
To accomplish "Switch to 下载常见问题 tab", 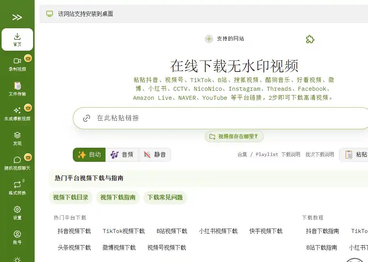I will click(x=165, y=197).
